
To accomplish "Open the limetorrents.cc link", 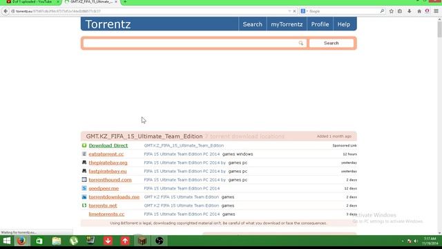I will (x=106, y=214).
